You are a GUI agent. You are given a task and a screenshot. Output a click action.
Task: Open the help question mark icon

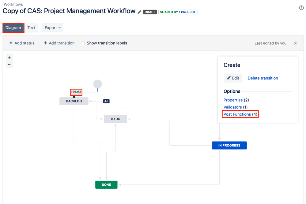(x=301, y=8)
